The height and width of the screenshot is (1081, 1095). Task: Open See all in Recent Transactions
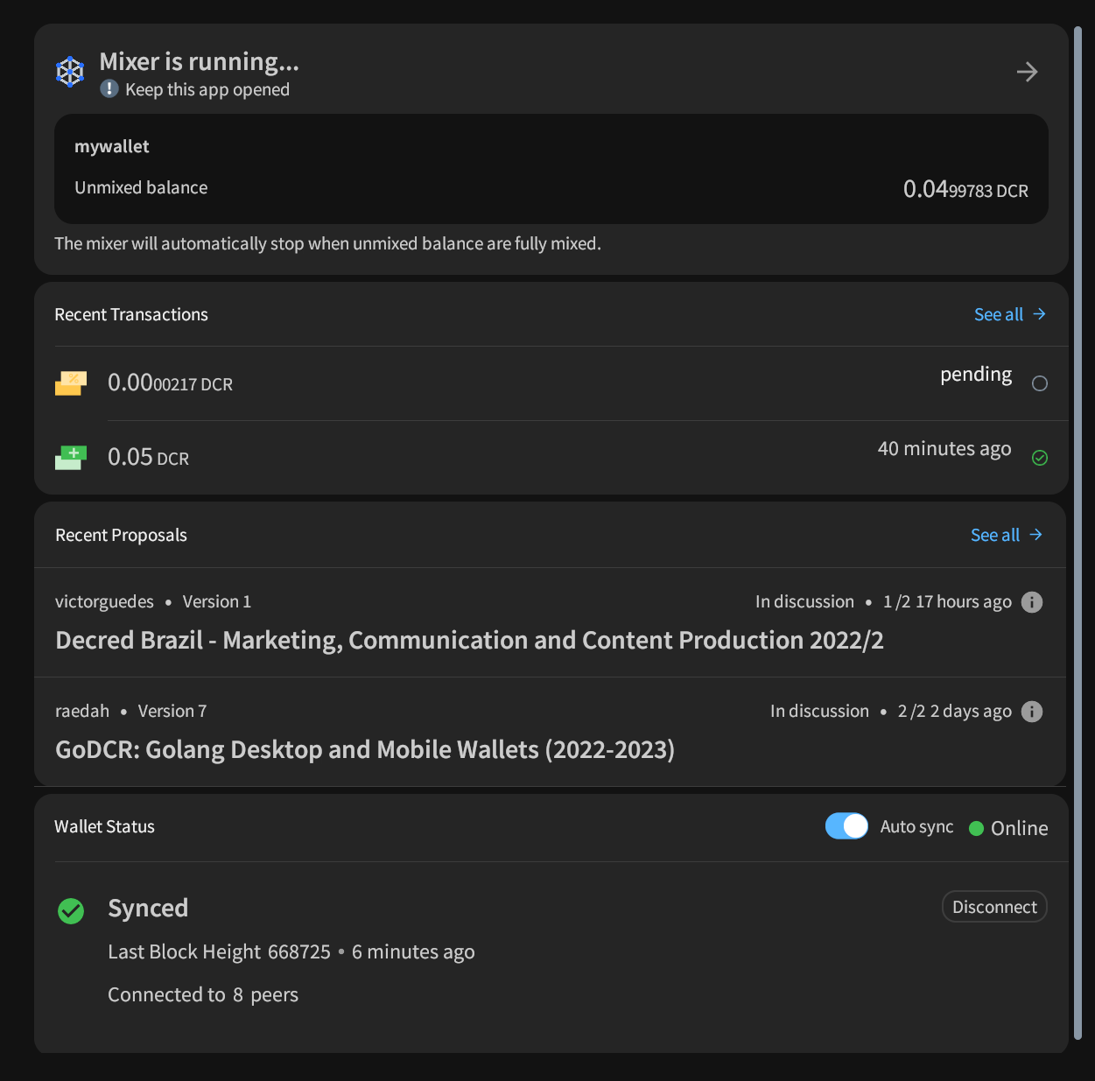click(1010, 314)
